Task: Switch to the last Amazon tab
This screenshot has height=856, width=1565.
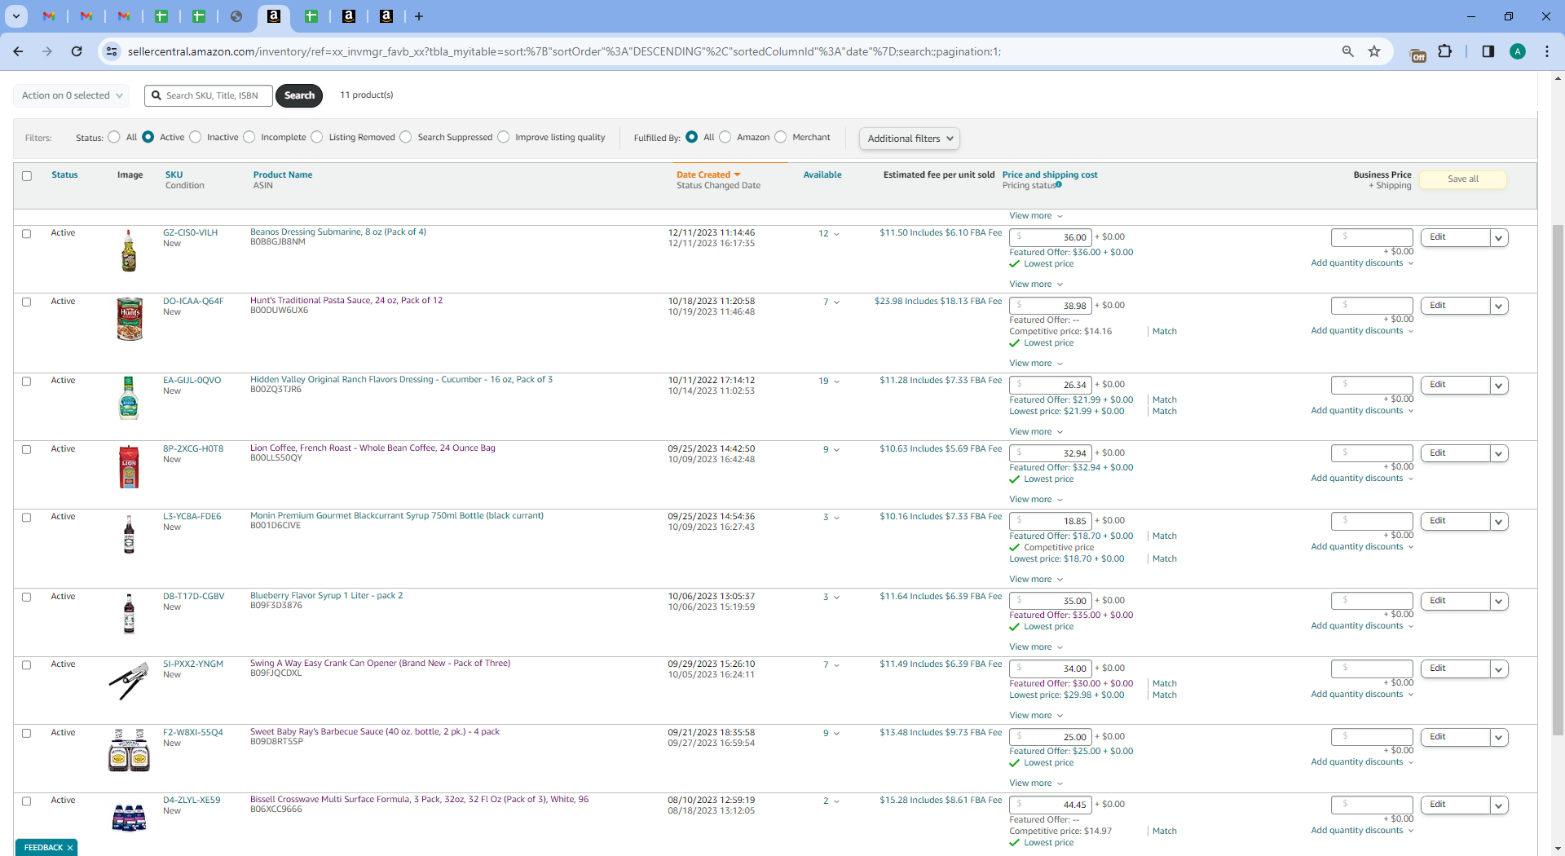Action: [386, 16]
